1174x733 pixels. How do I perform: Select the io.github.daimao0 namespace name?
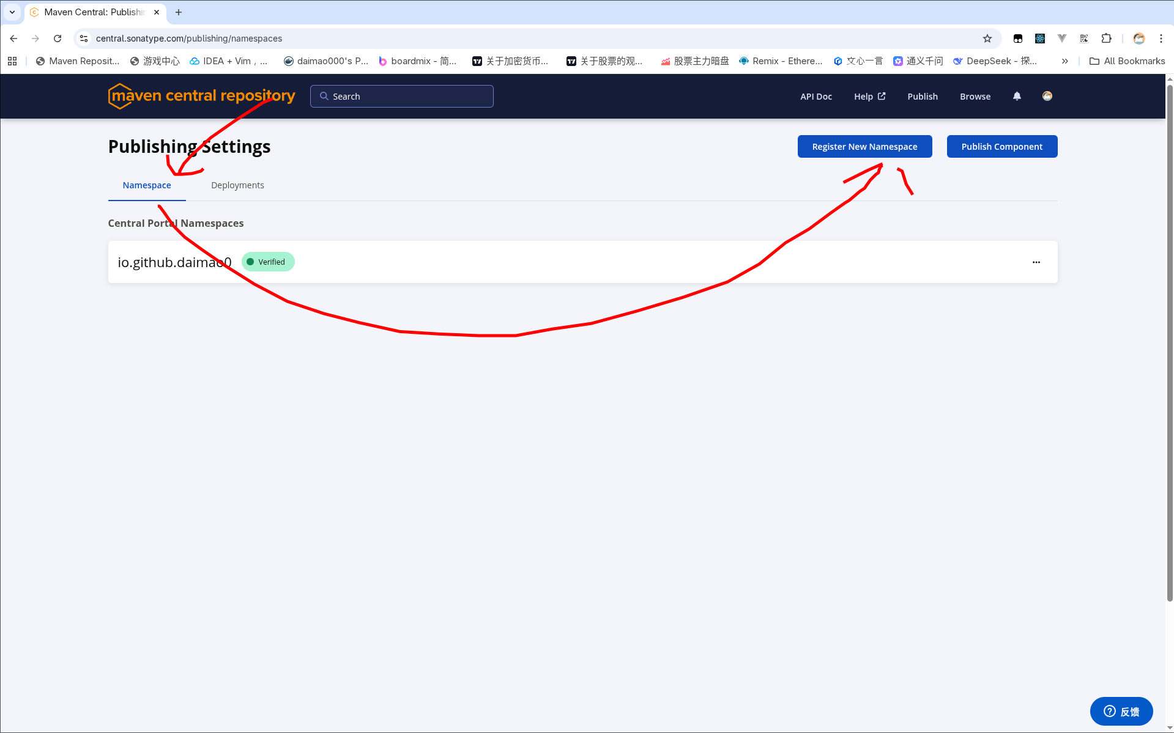[174, 262]
